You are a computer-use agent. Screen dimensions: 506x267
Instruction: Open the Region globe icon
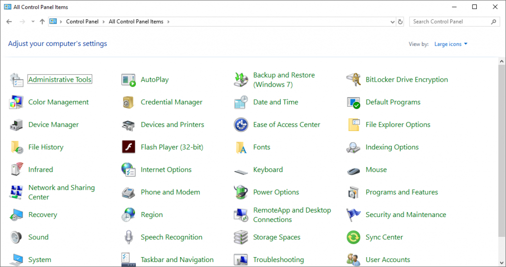point(128,215)
